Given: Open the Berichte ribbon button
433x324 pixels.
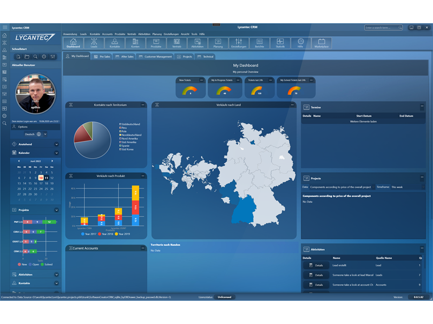Looking at the screenshot, I should point(260,43).
